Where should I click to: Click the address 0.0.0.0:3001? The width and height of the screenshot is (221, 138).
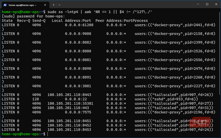coord(78,86)
